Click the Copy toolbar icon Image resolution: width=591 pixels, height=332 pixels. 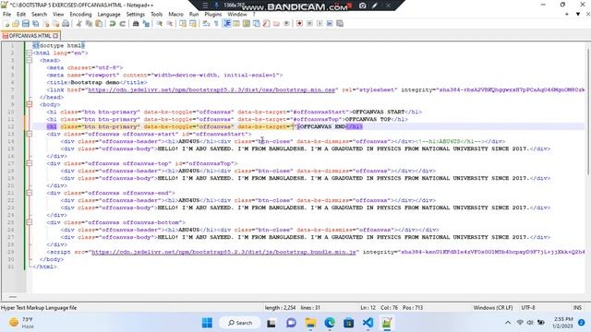tap(89, 23)
